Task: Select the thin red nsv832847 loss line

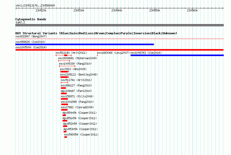Action: [119, 39]
